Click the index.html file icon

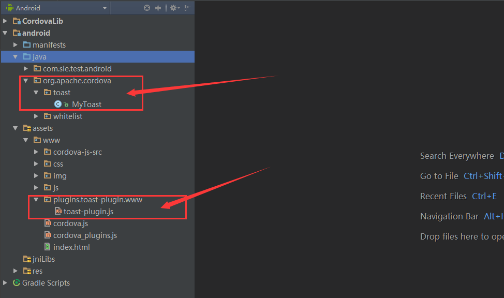coord(48,247)
